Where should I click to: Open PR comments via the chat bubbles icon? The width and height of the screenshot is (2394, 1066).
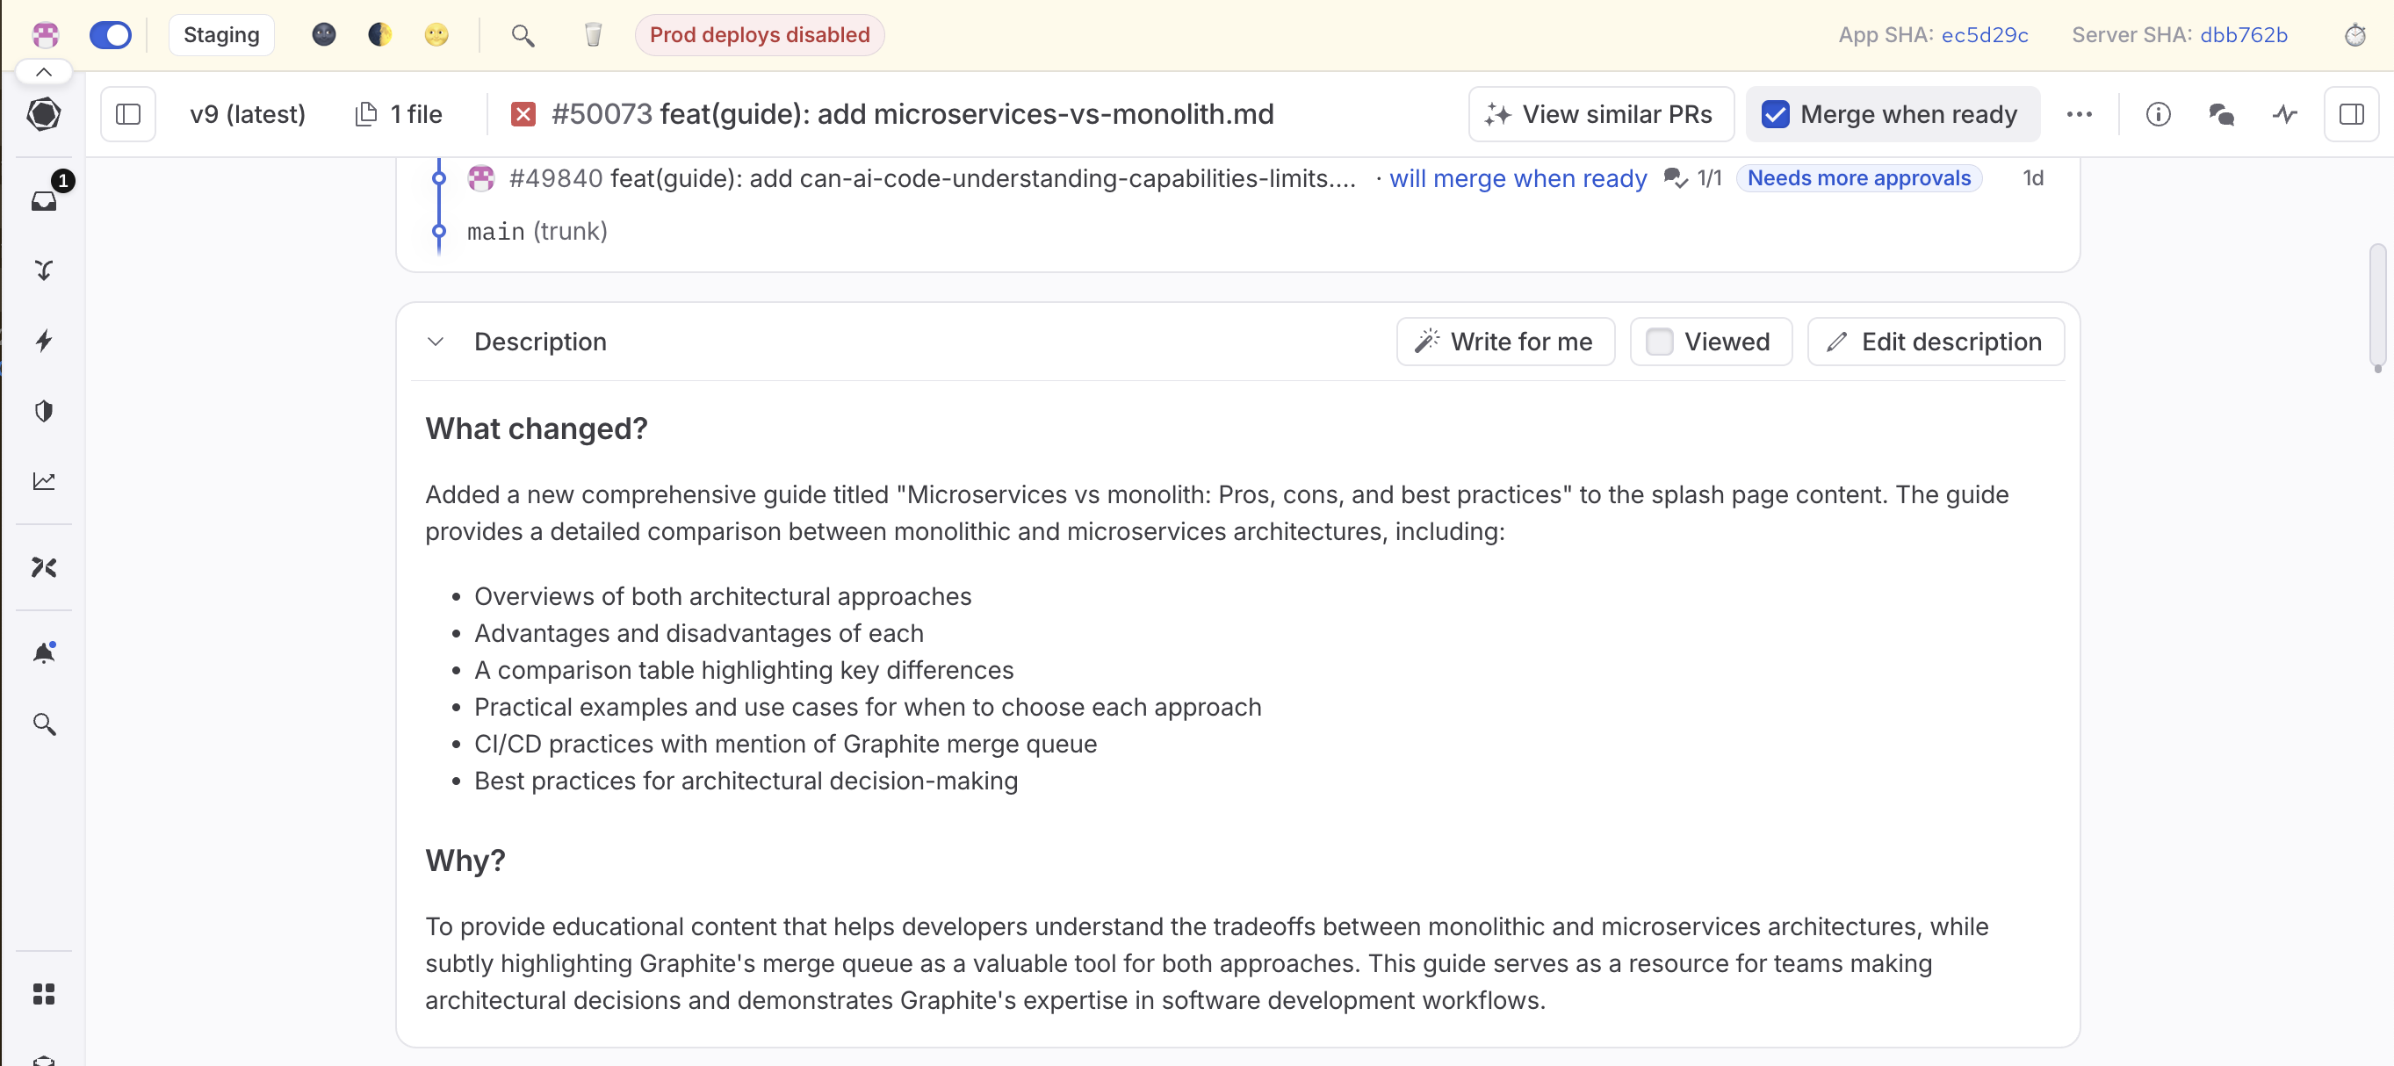point(2222,114)
